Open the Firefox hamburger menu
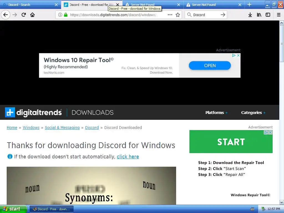The width and height of the screenshot is (284, 213). click(x=278, y=15)
